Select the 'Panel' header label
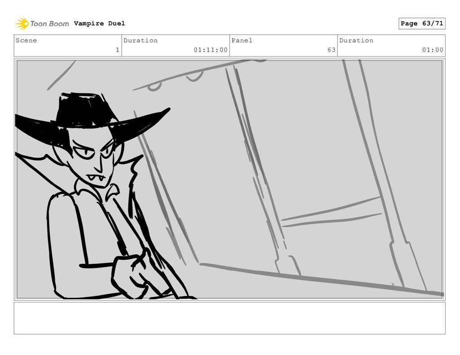Screen dimensions: 460x355 click(242, 40)
